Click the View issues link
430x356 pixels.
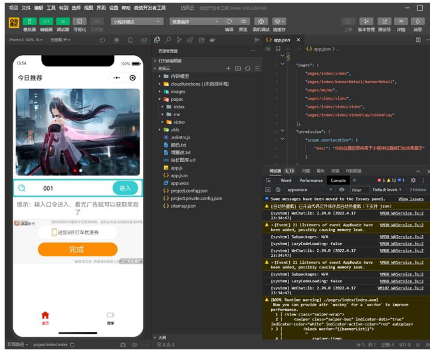(x=411, y=199)
